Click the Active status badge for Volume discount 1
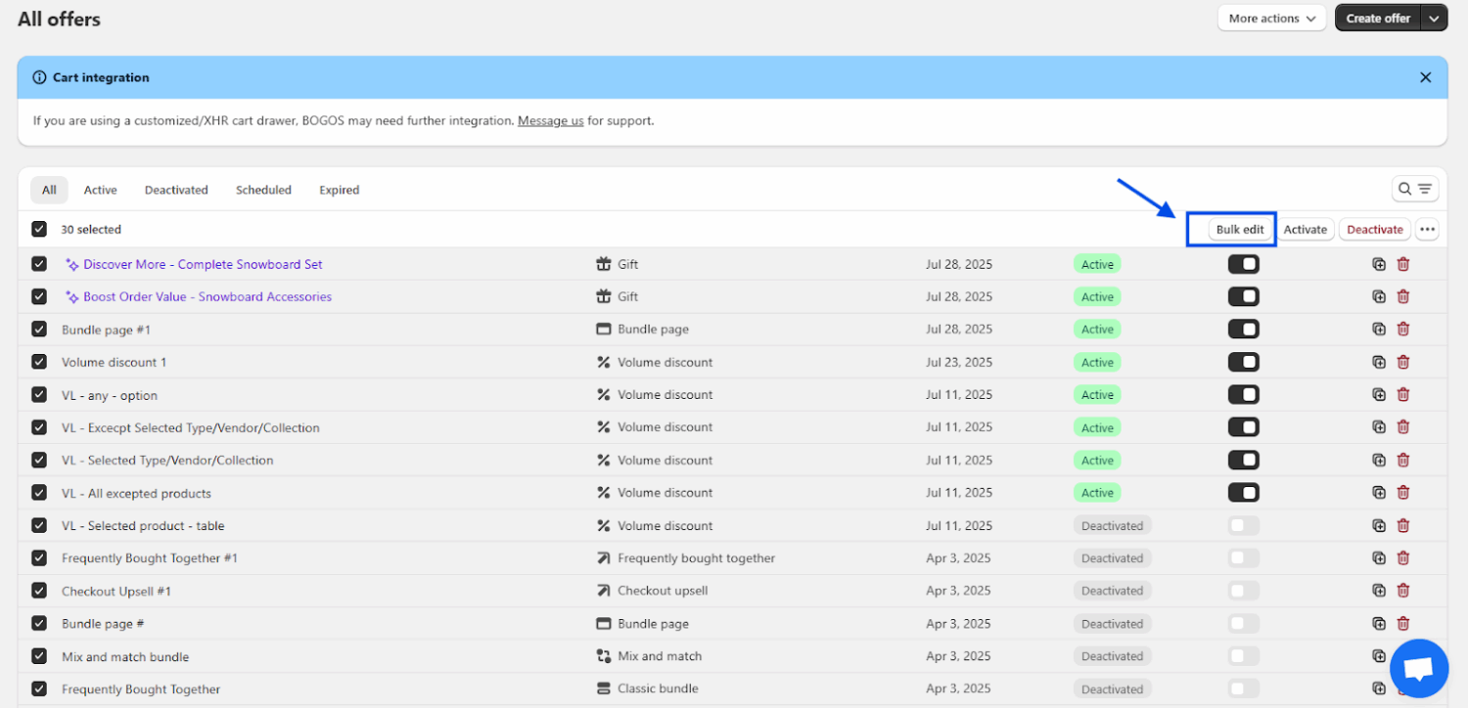 coord(1097,362)
